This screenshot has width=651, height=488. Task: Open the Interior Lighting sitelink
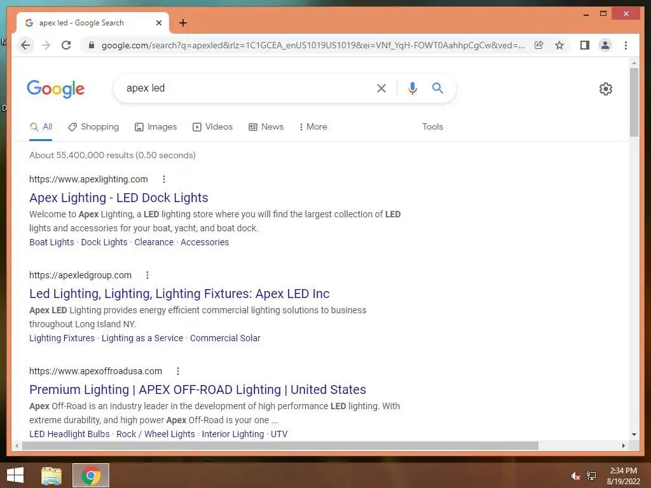pyautogui.click(x=233, y=434)
